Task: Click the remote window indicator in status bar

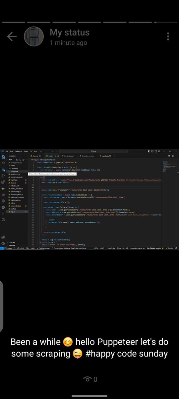Action: click(x=2, y=248)
